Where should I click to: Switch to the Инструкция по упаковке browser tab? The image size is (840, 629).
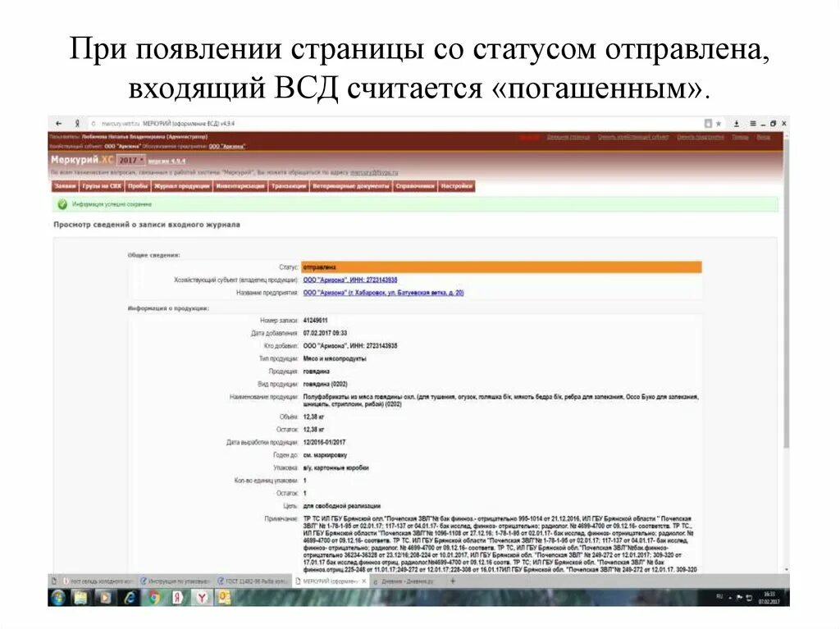(x=176, y=581)
